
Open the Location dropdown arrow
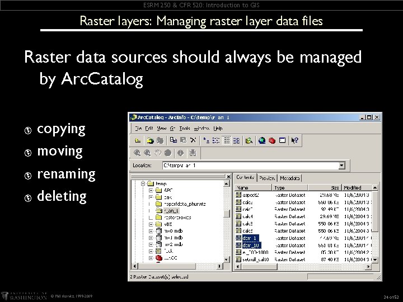(341, 166)
